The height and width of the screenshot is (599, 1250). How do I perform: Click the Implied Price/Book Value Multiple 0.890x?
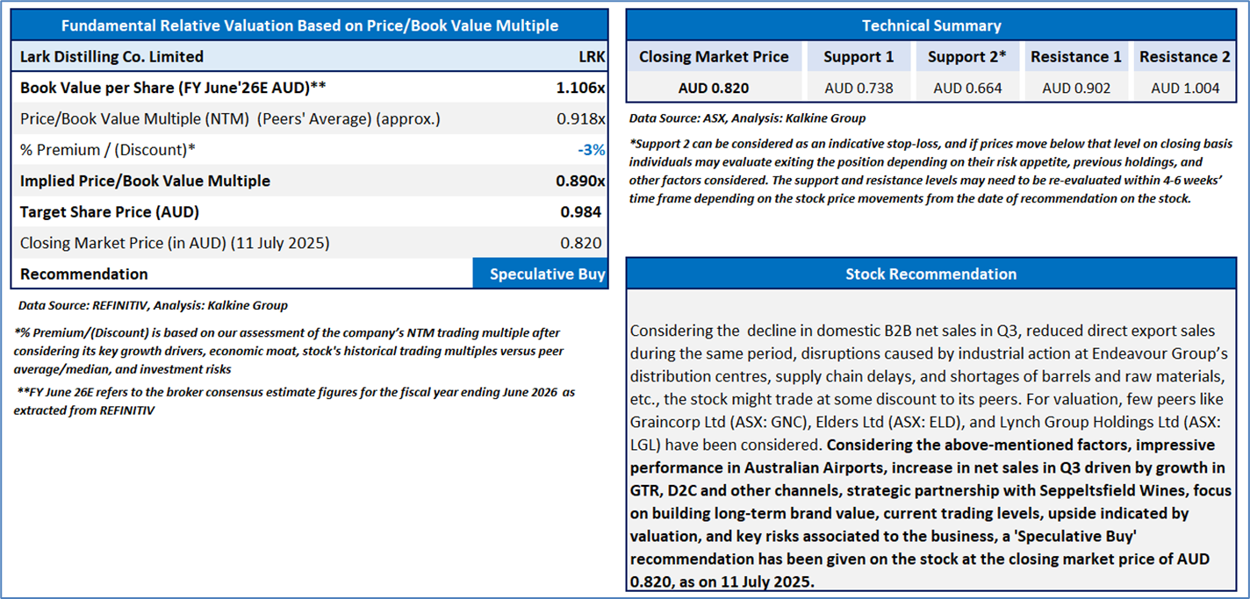(x=580, y=181)
